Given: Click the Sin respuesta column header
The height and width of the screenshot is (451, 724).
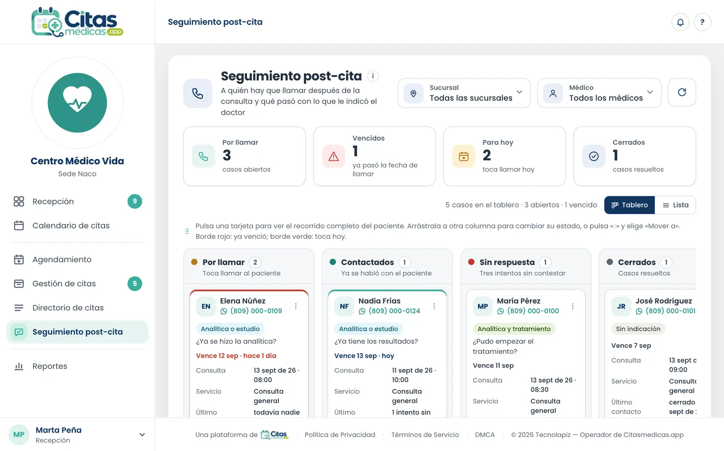Looking at the screenshot, I should click(525, 266).
